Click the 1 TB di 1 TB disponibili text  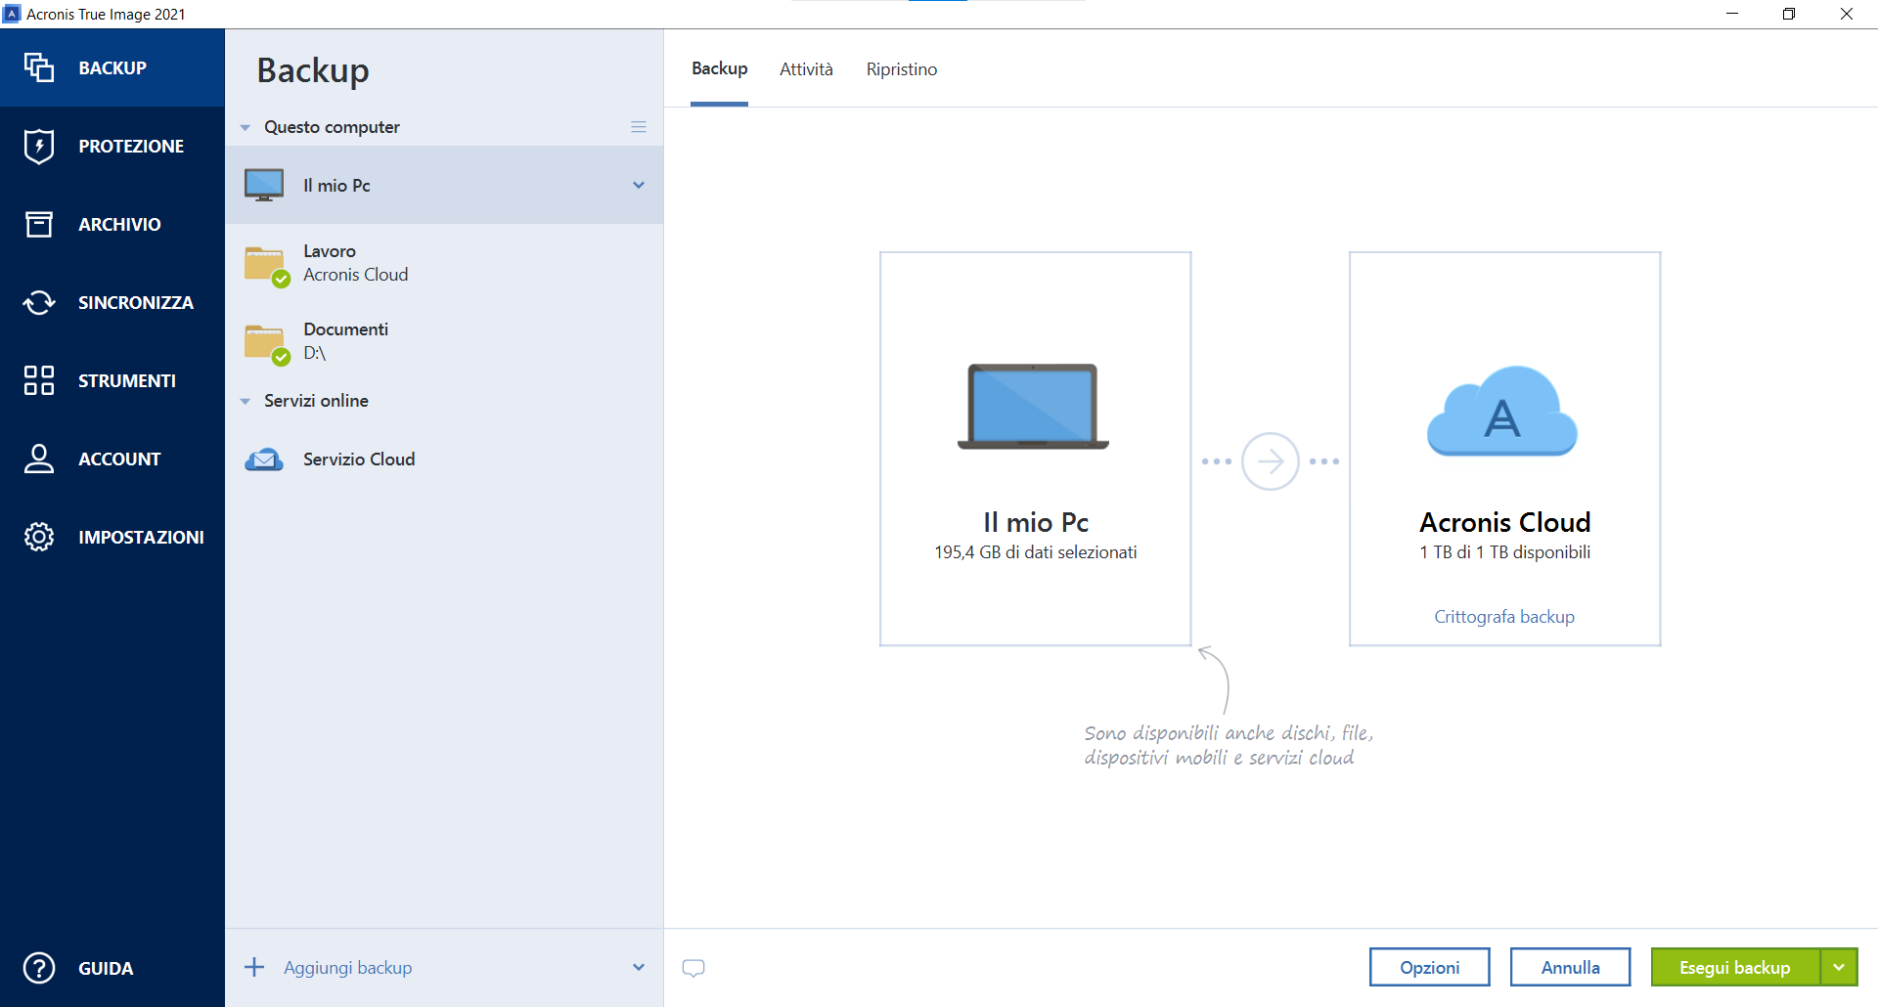1505,552
